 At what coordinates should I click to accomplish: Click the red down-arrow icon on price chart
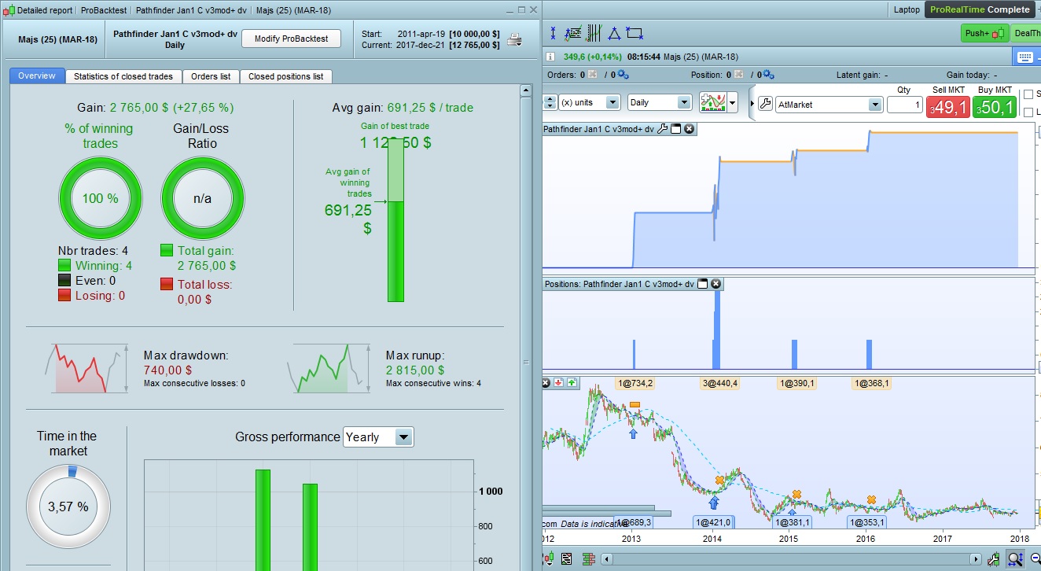[x=559, y=383]
